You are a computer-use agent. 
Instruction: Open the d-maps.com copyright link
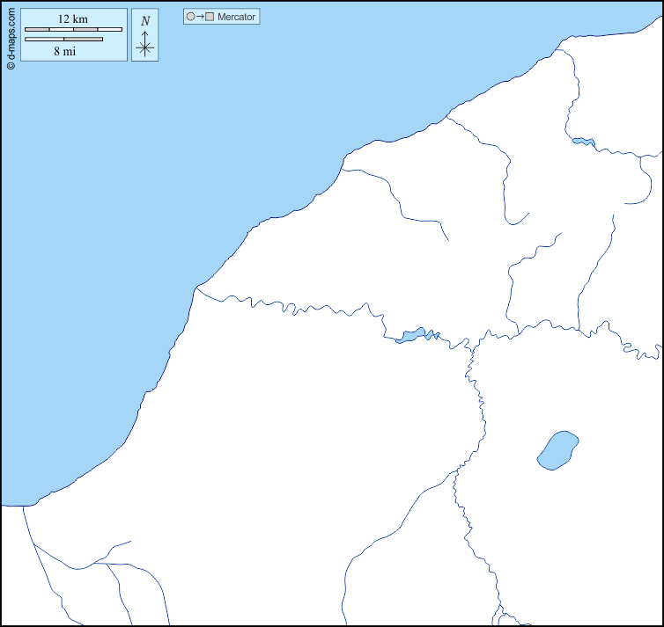click(x=11, y=36)
